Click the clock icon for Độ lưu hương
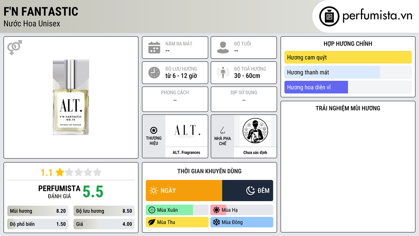This screenshot has height=236, width=419. point(154,73)
